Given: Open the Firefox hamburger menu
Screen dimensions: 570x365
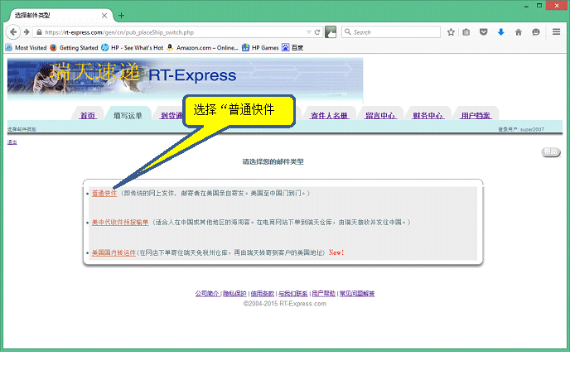Looking at the screenshot, I should point(556,32).
